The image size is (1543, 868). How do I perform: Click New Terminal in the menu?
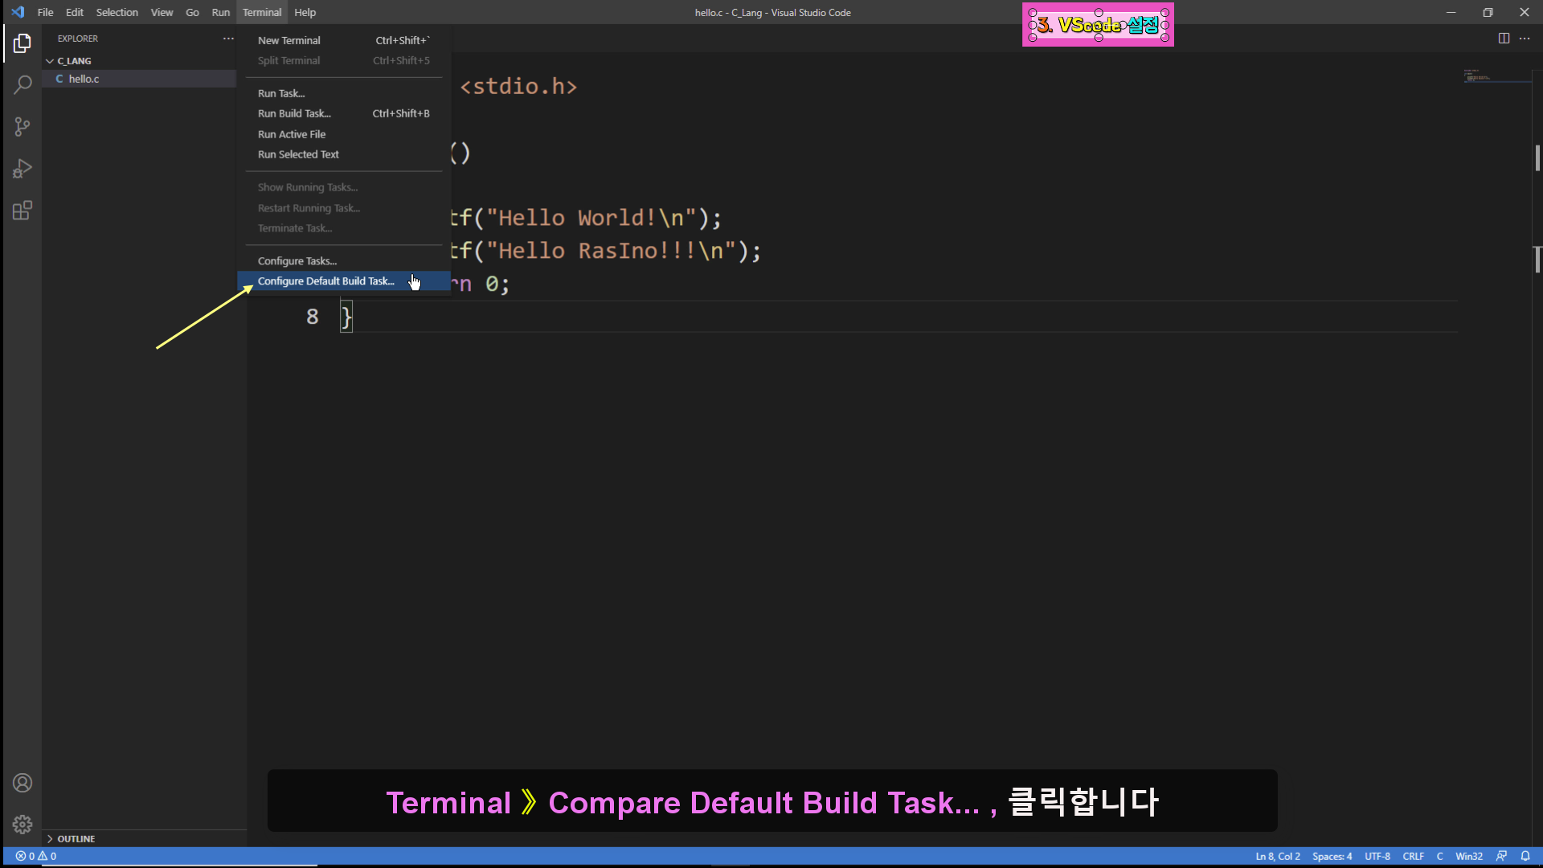pos(289,40)
